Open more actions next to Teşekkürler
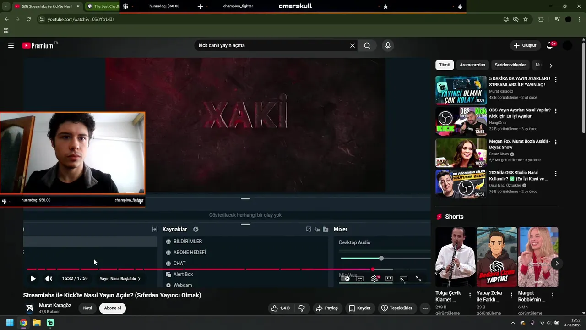The height and width of the screenshot is (330, 586). (x=425, y=308)
